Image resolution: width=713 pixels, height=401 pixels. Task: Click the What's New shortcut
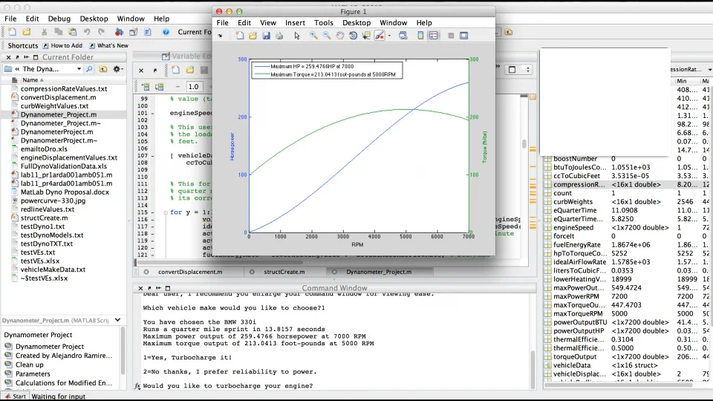tap(108, 45)
